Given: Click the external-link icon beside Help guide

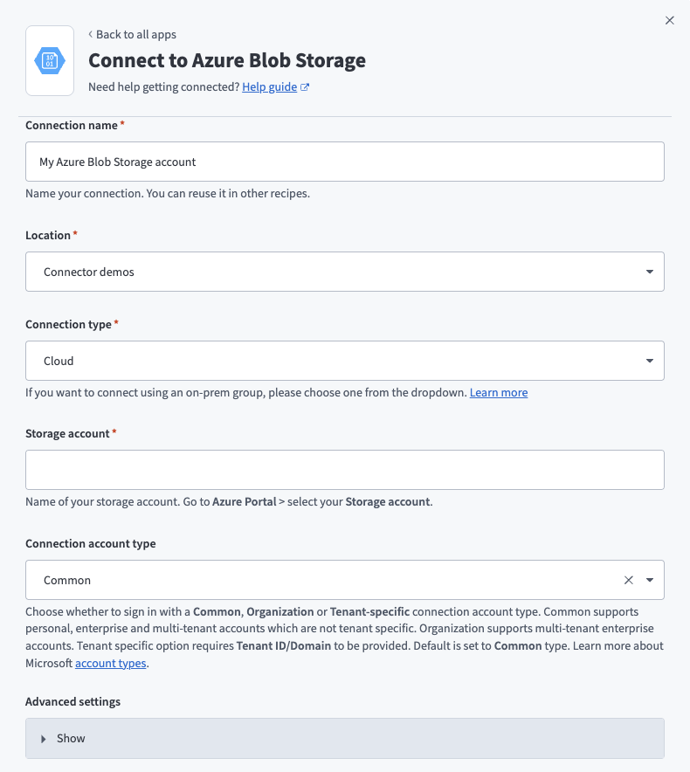Looking at the screenshot, I should pyautogui.click(x=302, y=86).
